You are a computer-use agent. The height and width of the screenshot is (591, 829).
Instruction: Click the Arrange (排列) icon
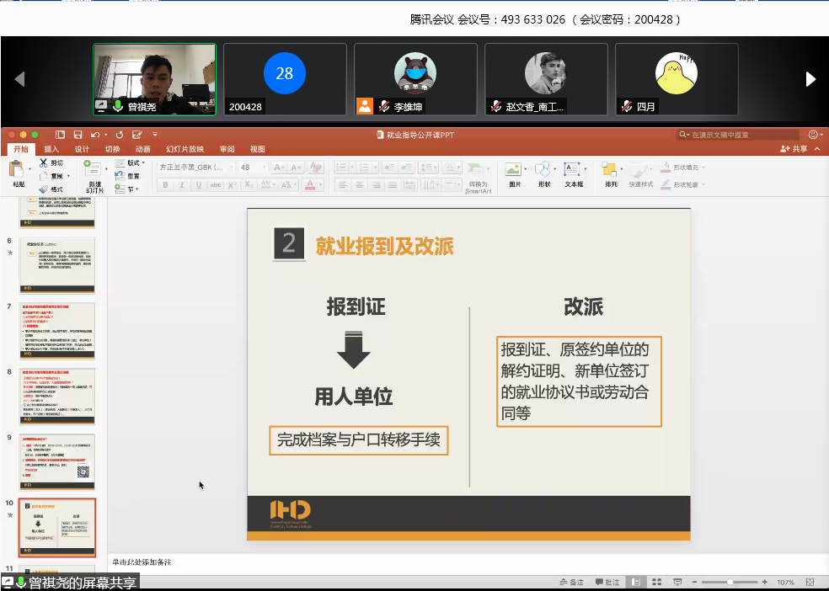[609, 169]
